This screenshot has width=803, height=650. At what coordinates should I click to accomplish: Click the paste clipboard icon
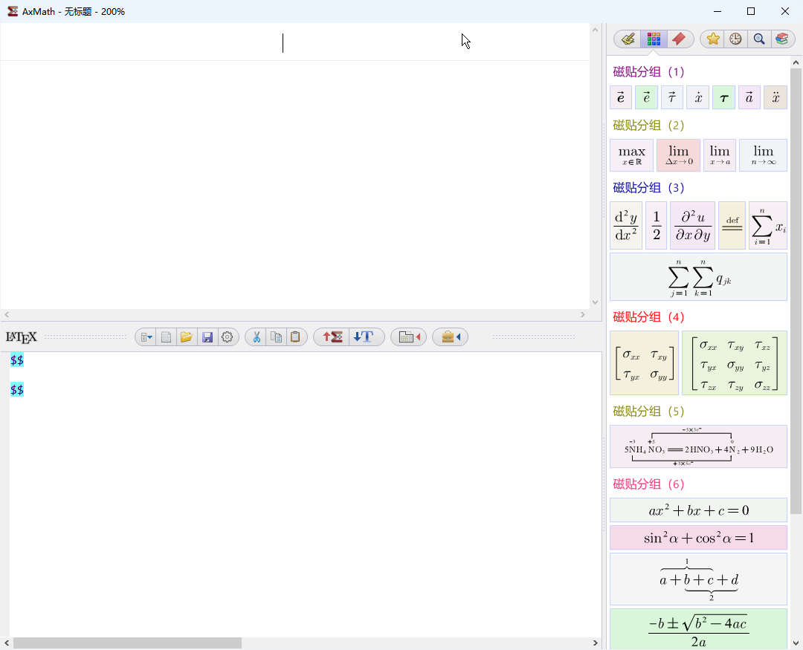pyautogui.click(x=295, y=337)
